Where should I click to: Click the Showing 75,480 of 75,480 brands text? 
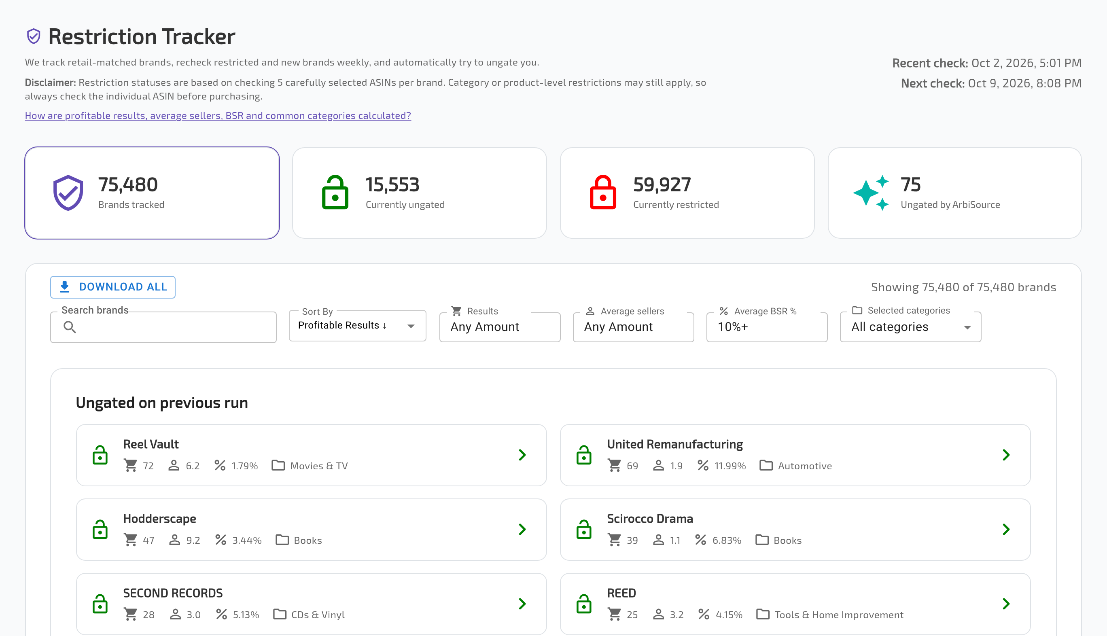(x=963, y=287)
